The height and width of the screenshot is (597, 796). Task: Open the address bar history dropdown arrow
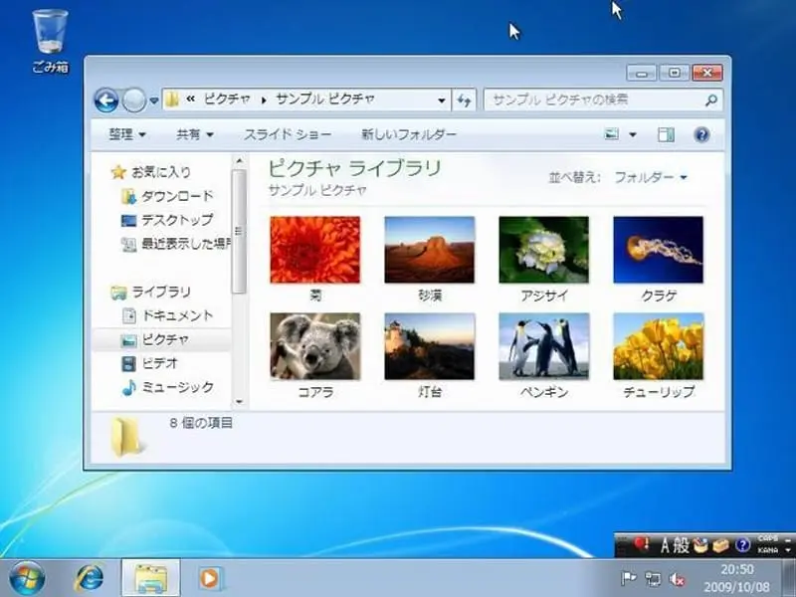click(442, 100)
